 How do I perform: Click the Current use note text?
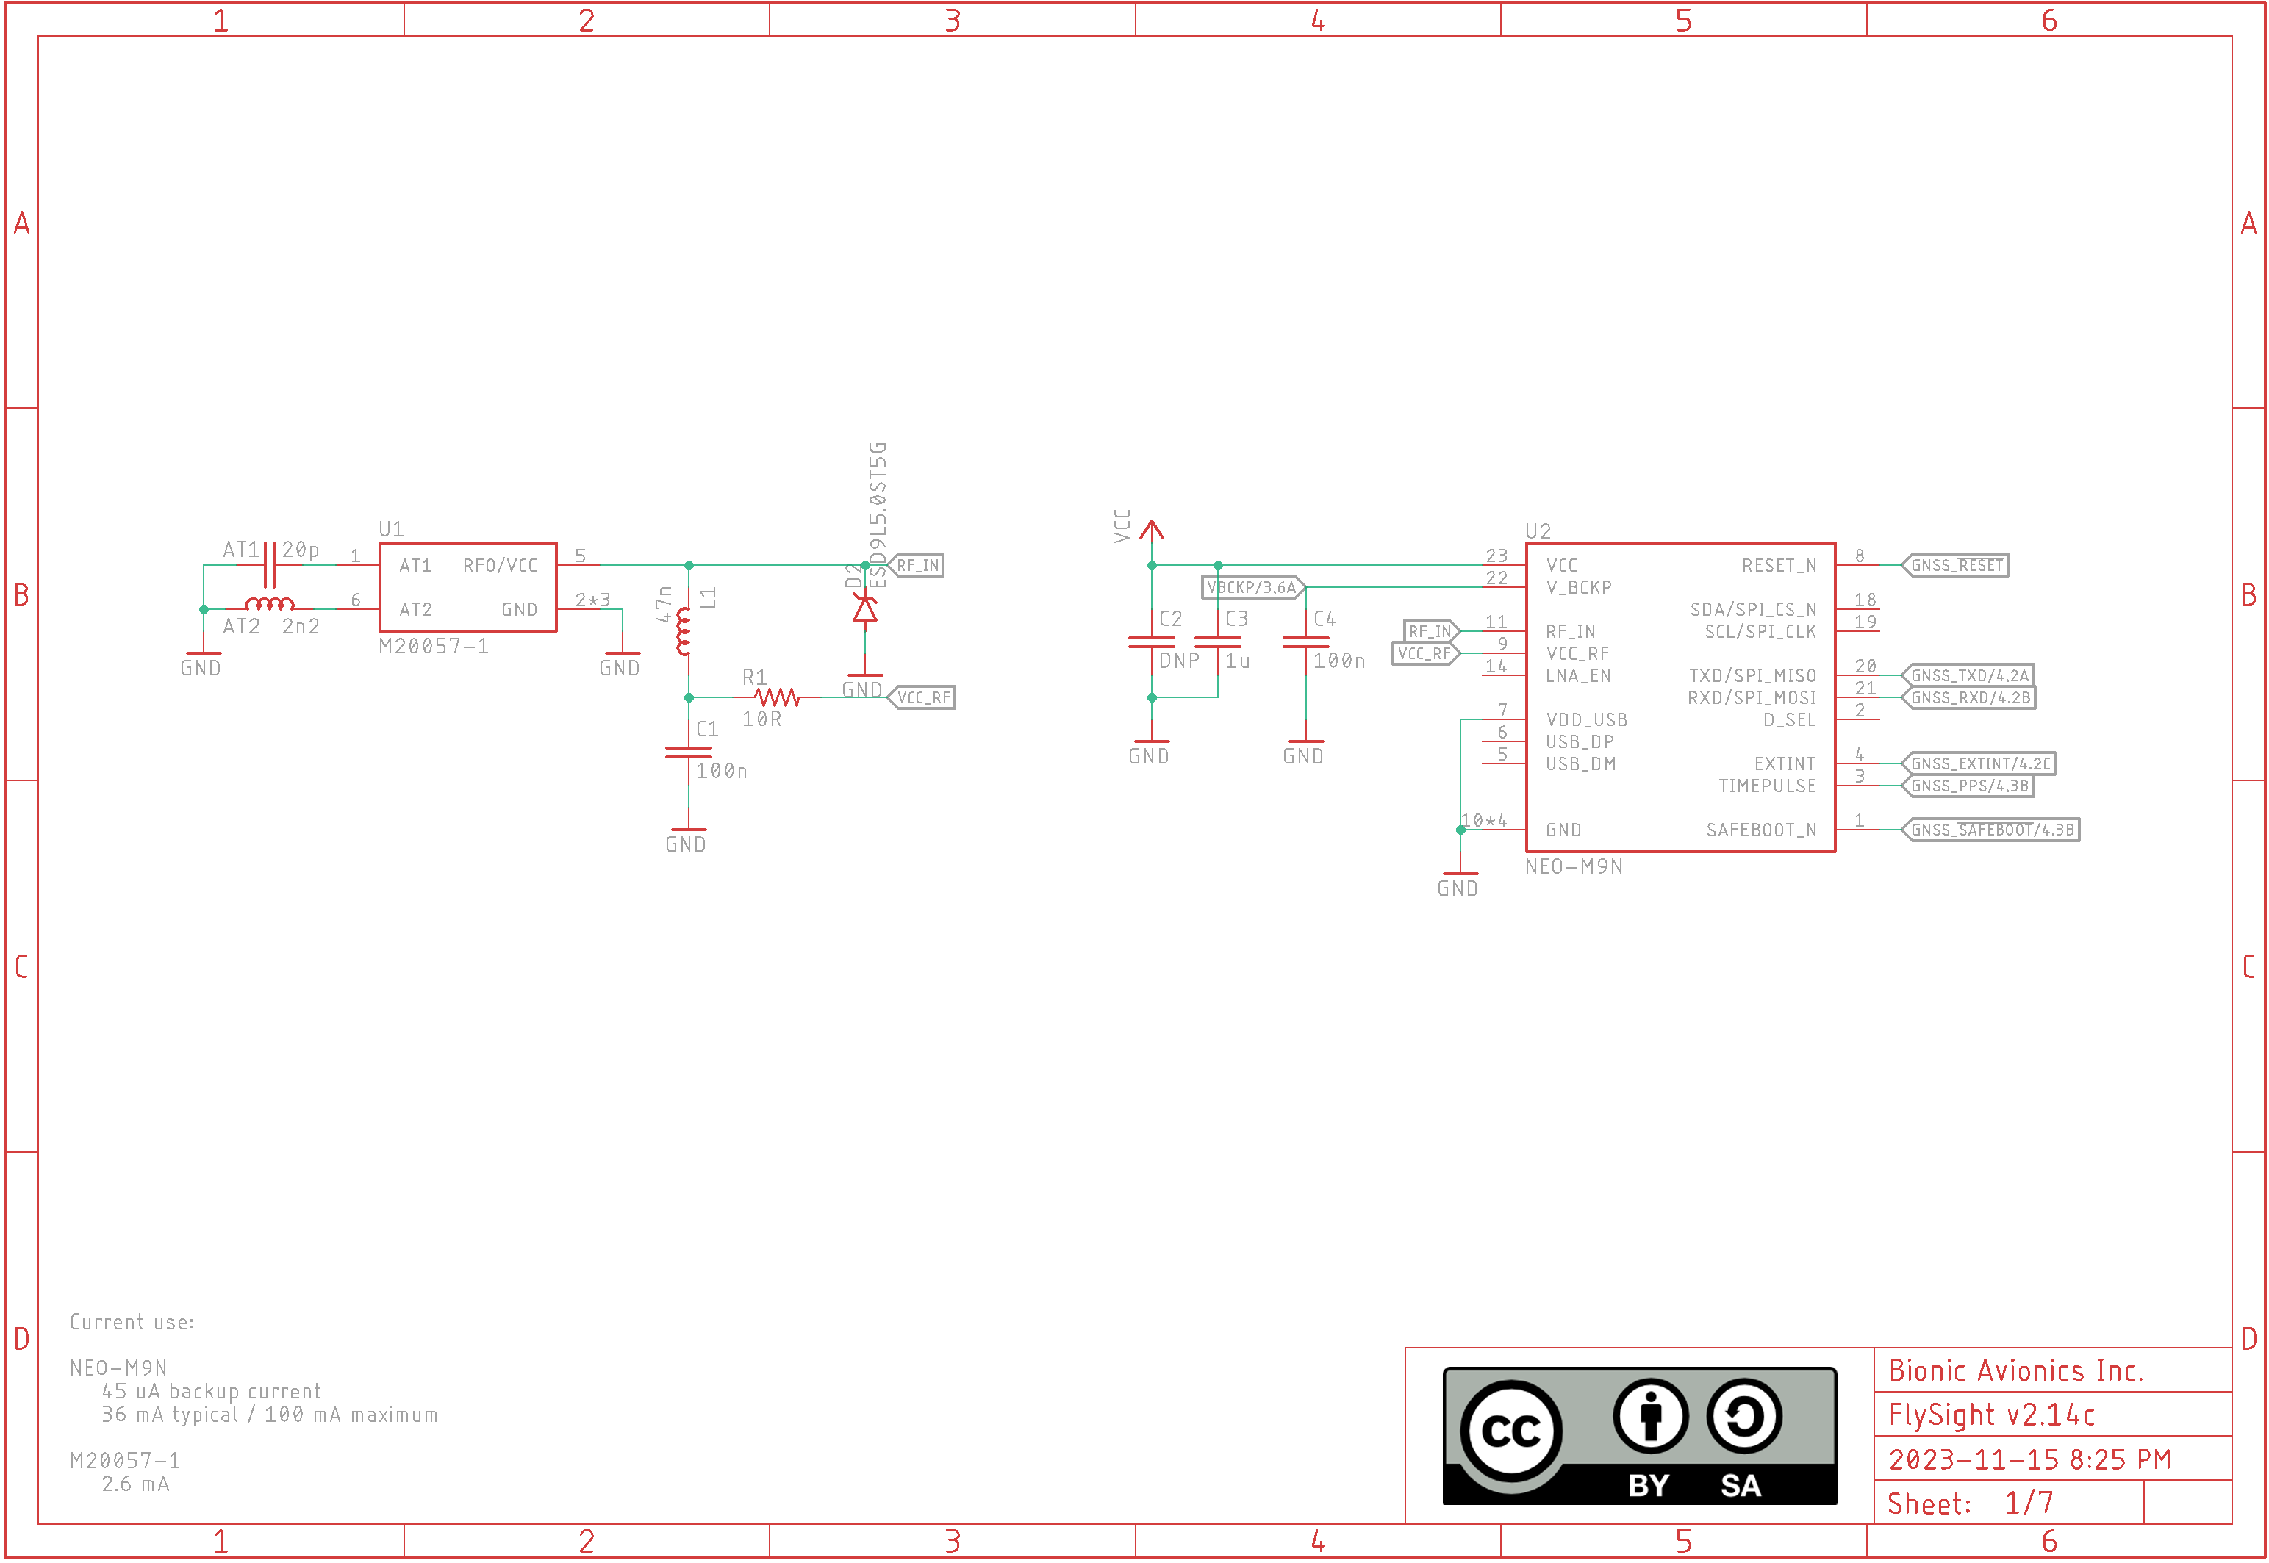point(132,1322)
